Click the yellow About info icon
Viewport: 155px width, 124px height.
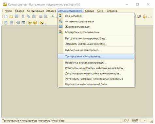145,17
